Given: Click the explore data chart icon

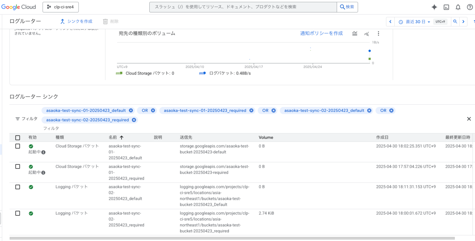Looking at the screenshot, I should coord(366,33).
